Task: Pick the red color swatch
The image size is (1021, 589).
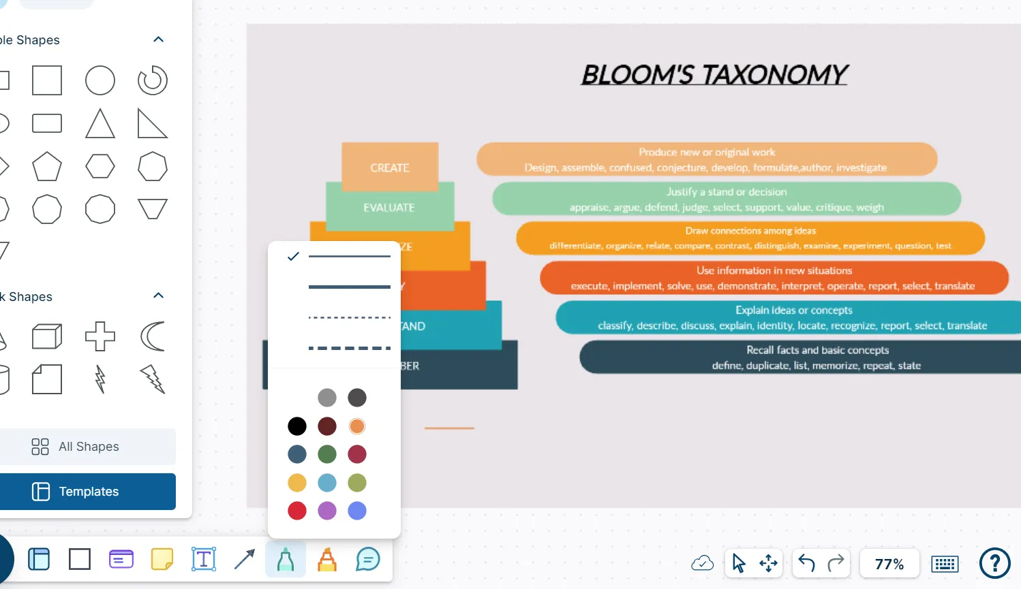Action: coord(297,511)
